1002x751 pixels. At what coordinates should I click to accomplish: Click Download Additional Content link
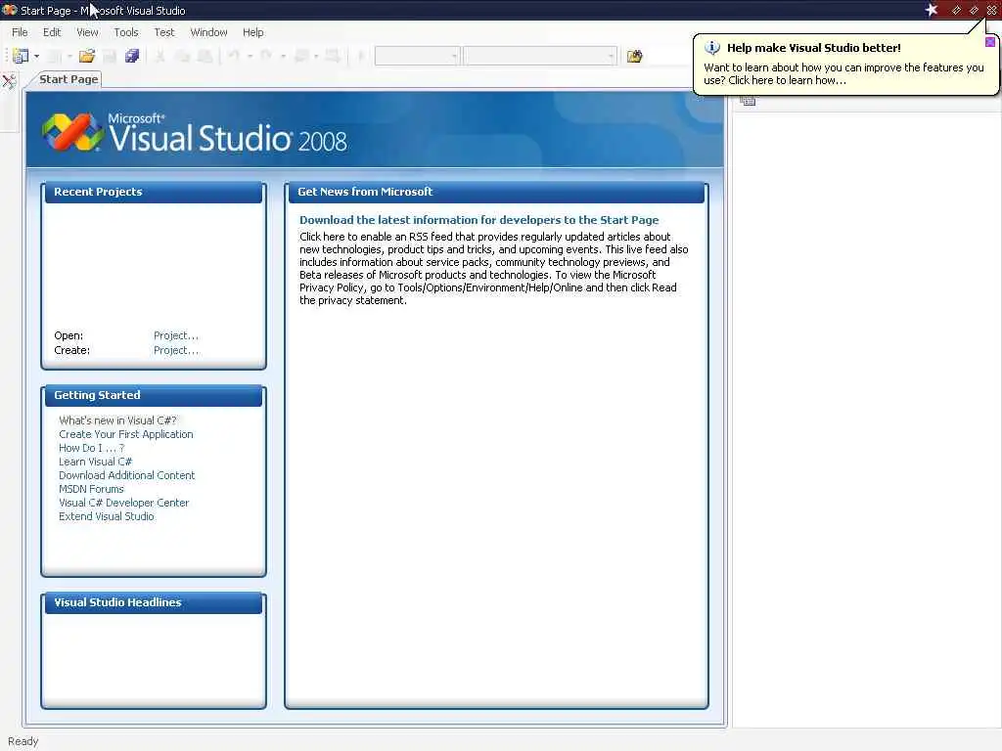[x=127, y=475]
